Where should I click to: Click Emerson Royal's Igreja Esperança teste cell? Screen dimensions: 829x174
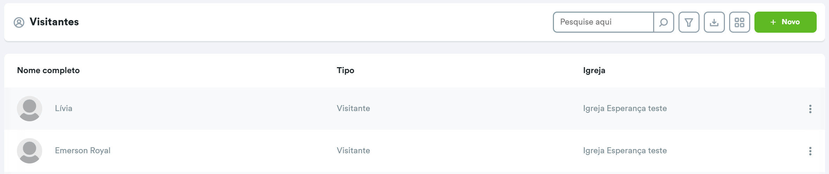click(x=625, y=150)
